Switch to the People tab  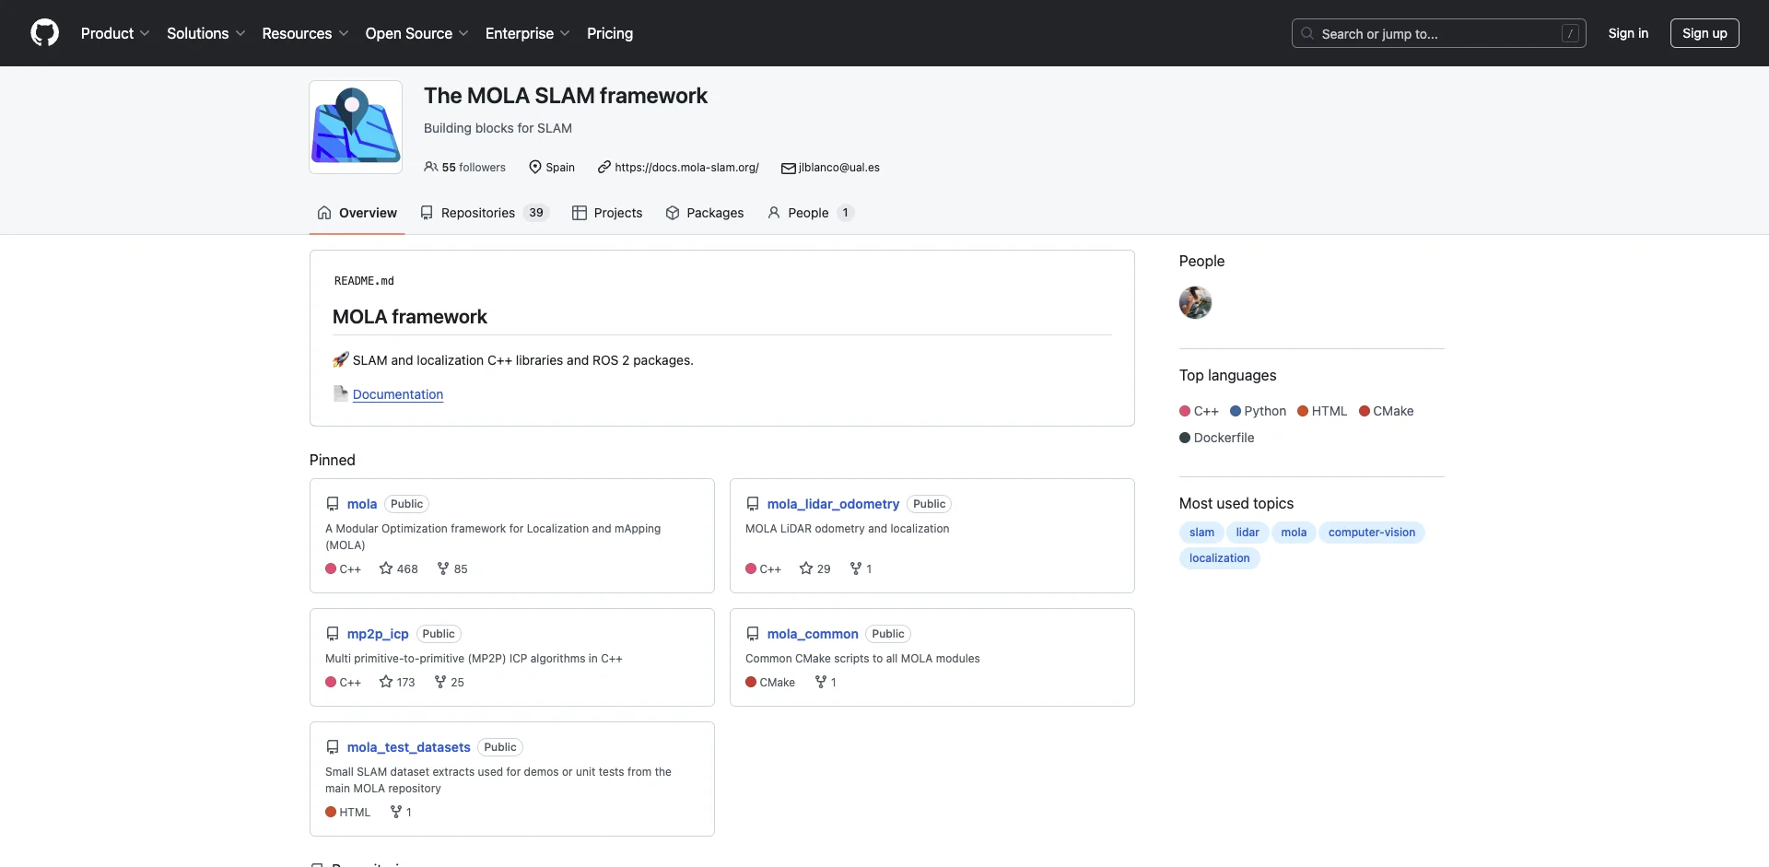[x=811, y=213]
